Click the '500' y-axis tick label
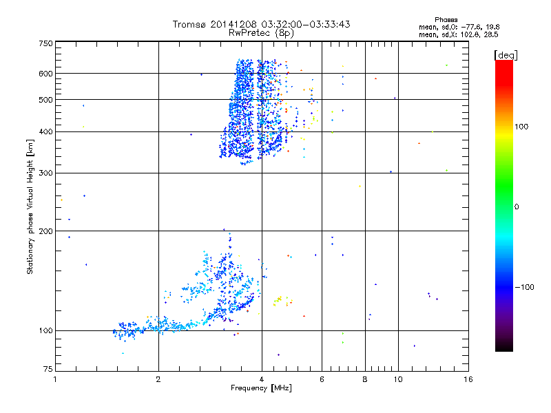The image size is (551, 413). [x=45, y=100]
